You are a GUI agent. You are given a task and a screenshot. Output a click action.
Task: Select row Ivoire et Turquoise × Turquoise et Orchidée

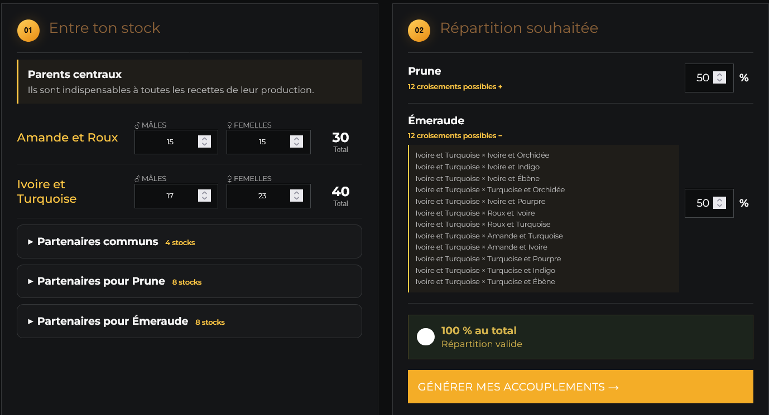490,190
